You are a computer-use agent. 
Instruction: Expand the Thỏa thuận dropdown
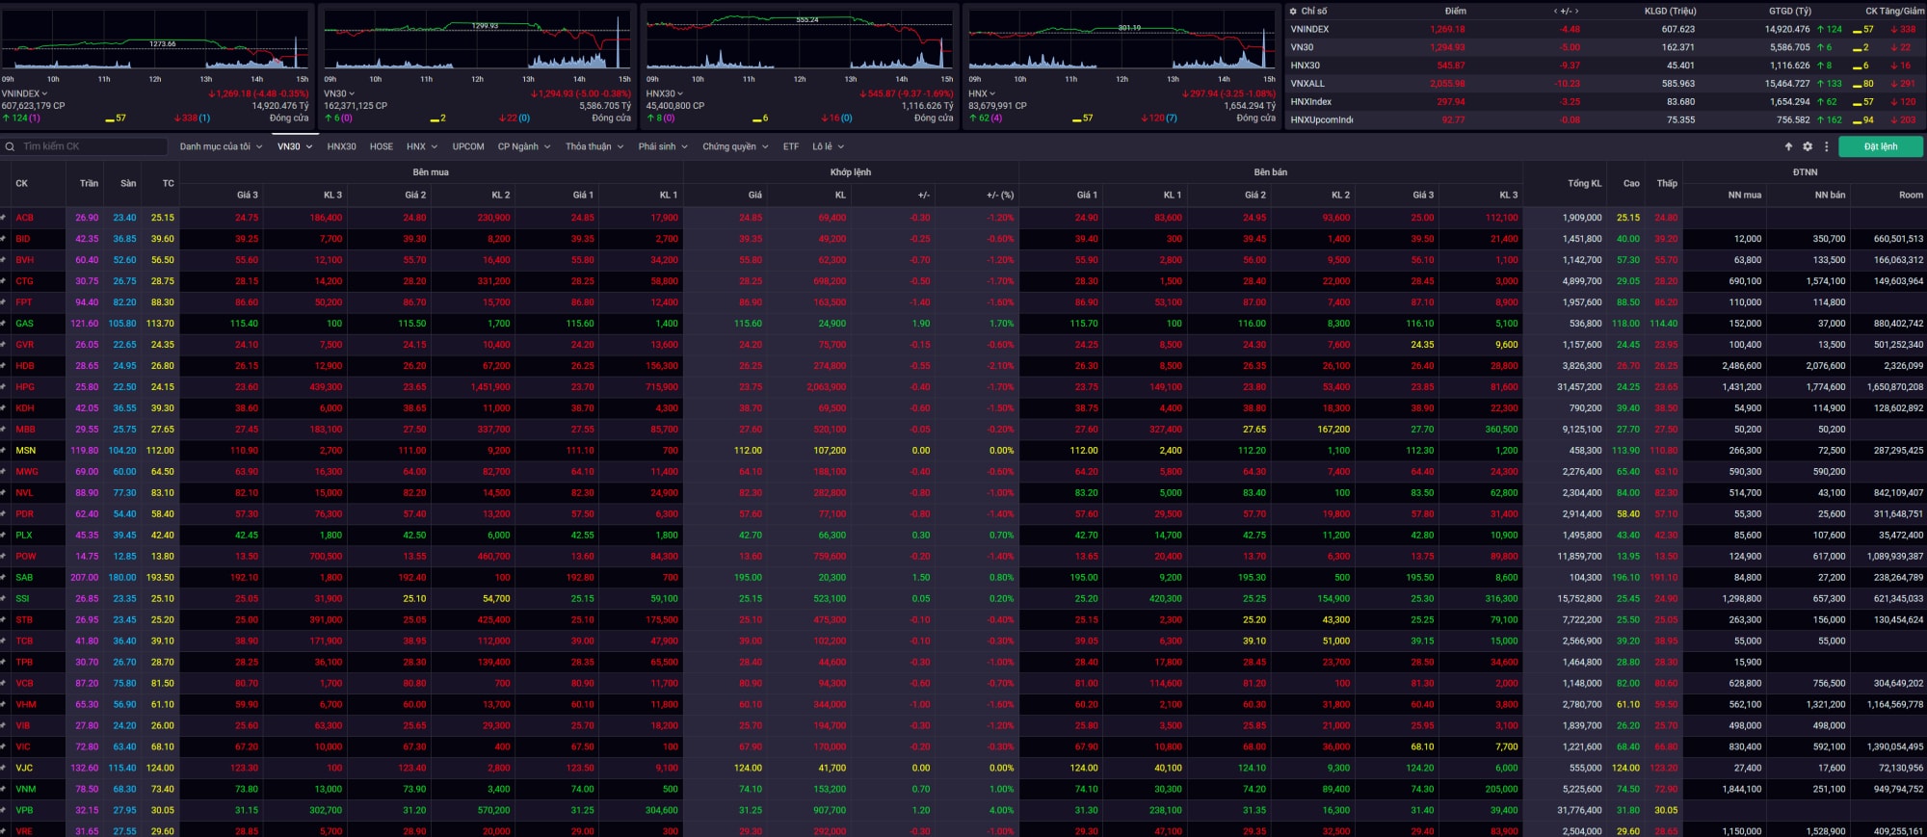pos(594,146)
